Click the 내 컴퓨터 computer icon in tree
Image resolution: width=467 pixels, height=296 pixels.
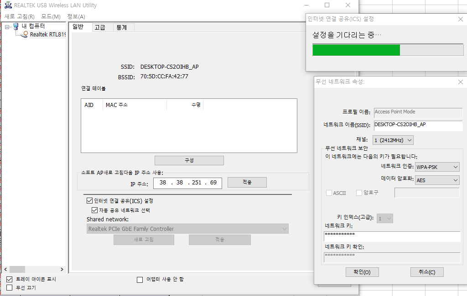click(x=16, y=26)
